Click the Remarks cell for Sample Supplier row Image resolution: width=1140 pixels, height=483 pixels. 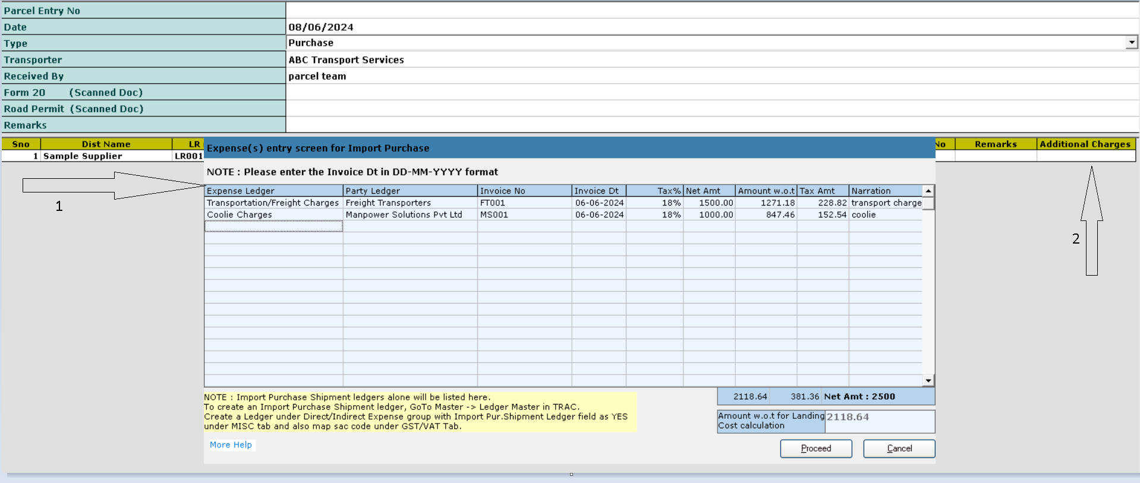996,156
